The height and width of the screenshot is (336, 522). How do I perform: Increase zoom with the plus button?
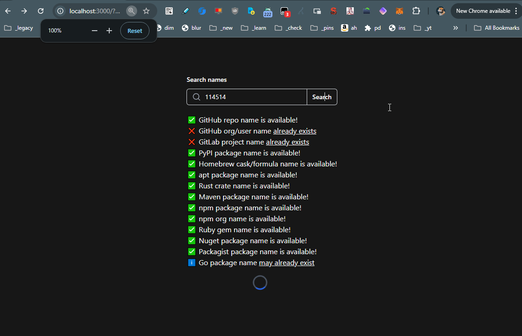pos(109,31)
